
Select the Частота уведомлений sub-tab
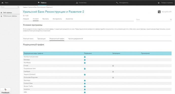pyautogui.click(x=76, y=39)
